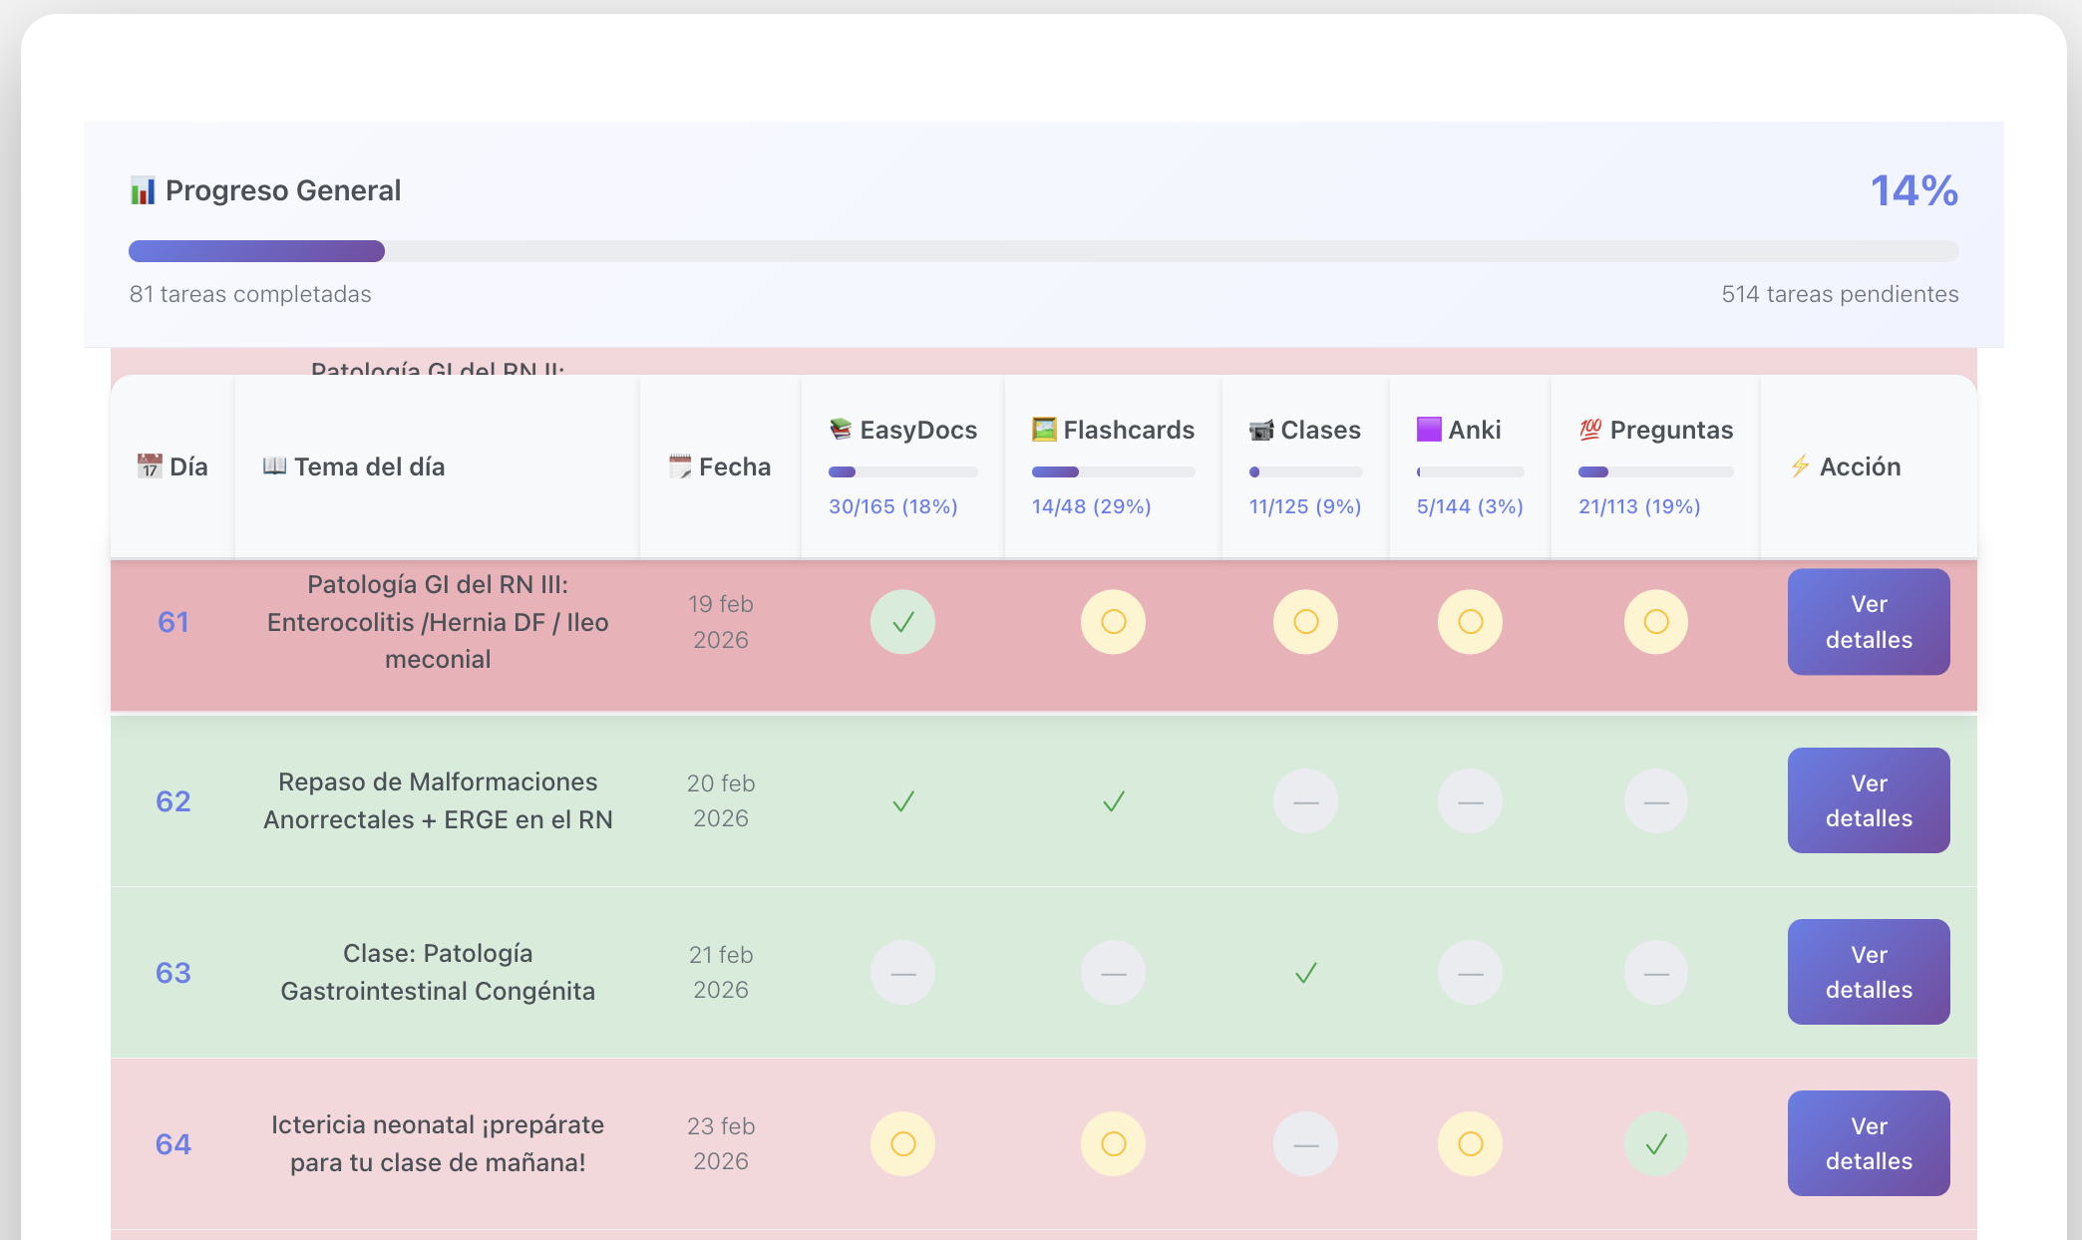Open Ver detalles for day 64
The image size is (2082, 1240).
pyautogui.click(x=1869, y=1143)
